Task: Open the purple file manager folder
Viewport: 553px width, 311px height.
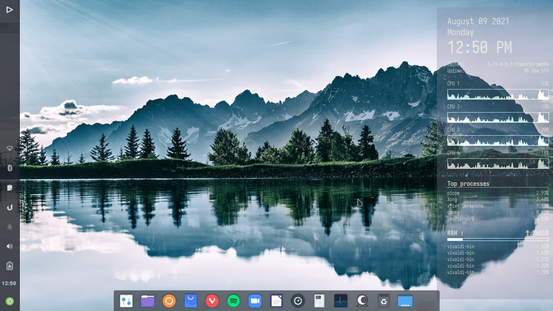Action: point(148,301)
